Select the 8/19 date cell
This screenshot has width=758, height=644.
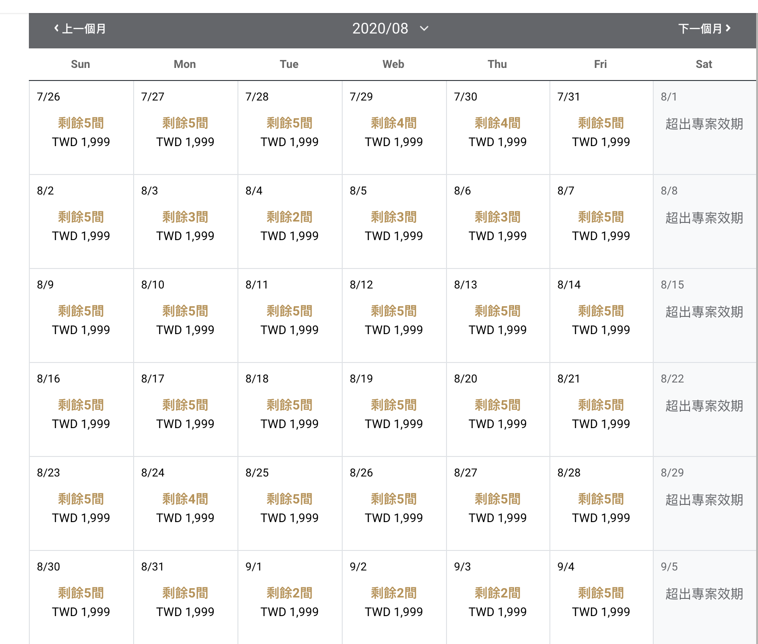click(x=394, y=410)
